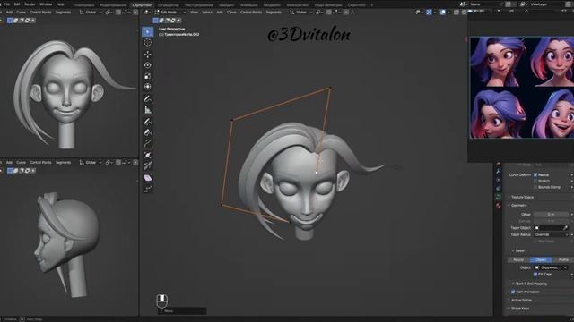Pick the combined Transform tool
The image size is (574, 322).
147,87
